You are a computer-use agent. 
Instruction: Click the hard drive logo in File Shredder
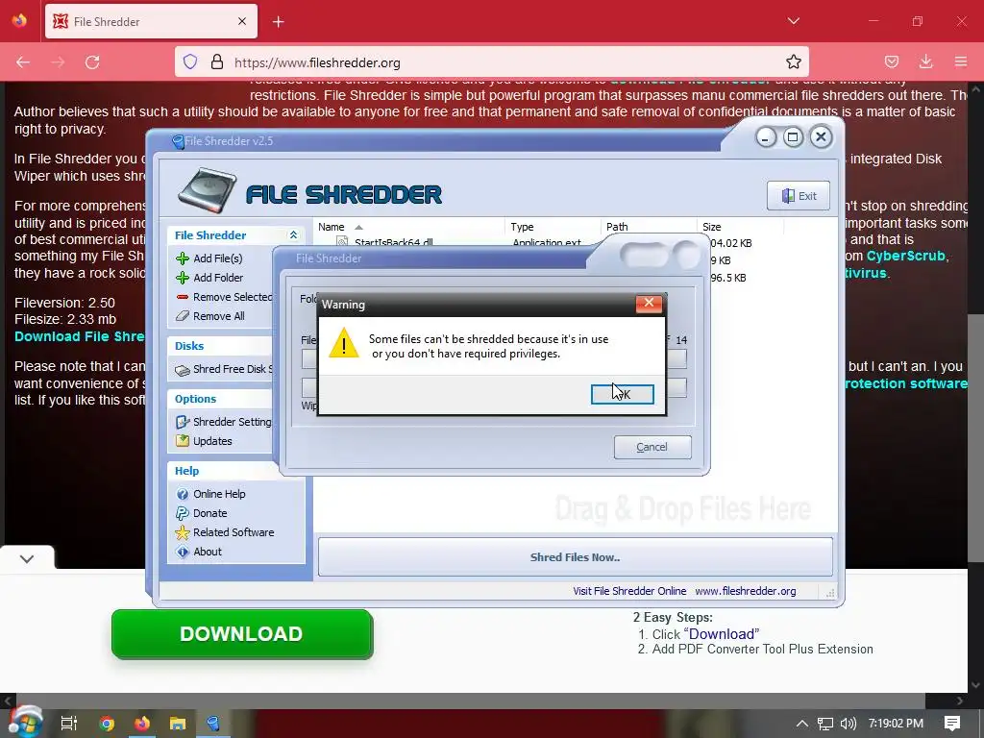(207, 191)
